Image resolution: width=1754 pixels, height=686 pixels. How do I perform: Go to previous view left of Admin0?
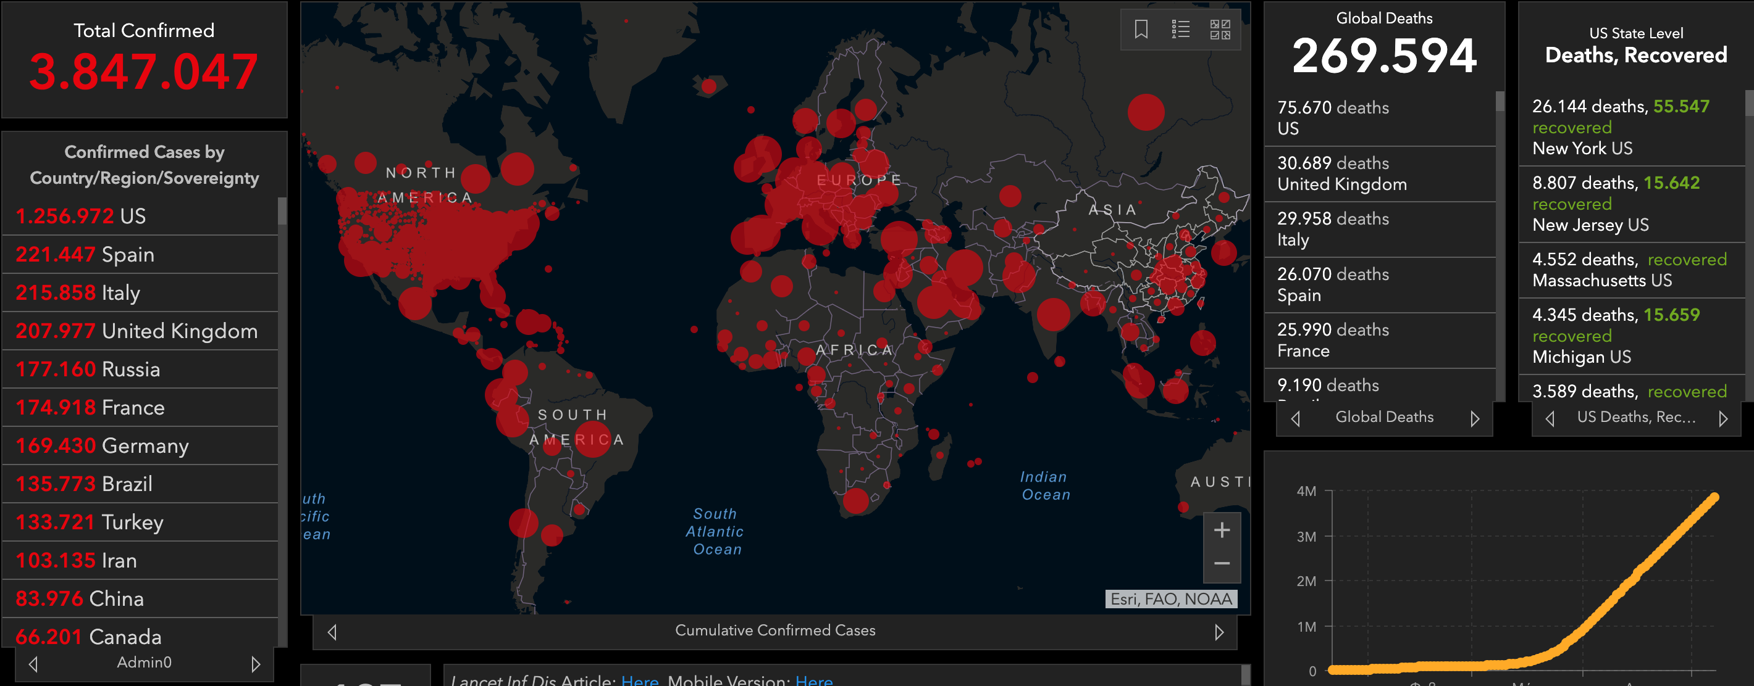pos(33,664)
